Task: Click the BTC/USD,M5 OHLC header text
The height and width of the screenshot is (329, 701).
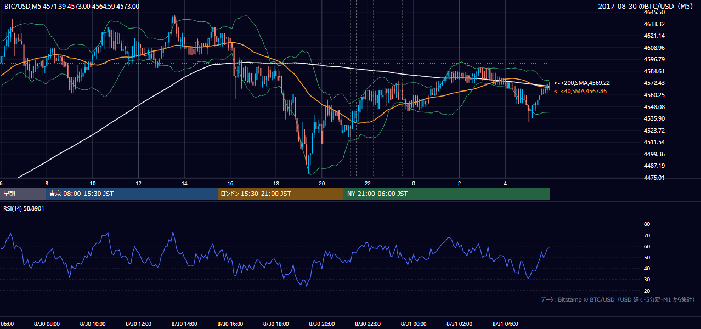Action: (x=72, y=7)
